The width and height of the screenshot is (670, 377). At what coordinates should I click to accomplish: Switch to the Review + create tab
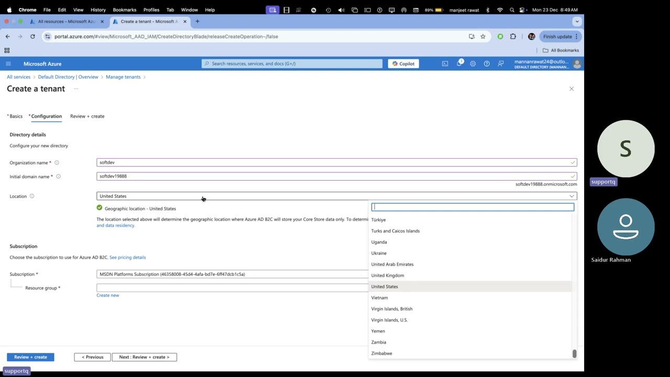coord(87,116)
